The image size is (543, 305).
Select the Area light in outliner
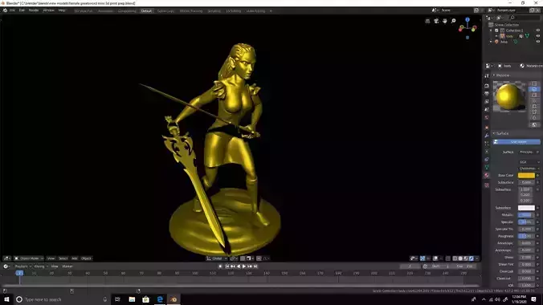coord(504,42)
